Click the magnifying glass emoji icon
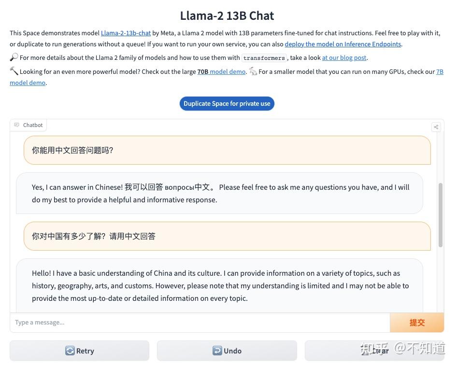457x367 pixels. pos(14,57)
